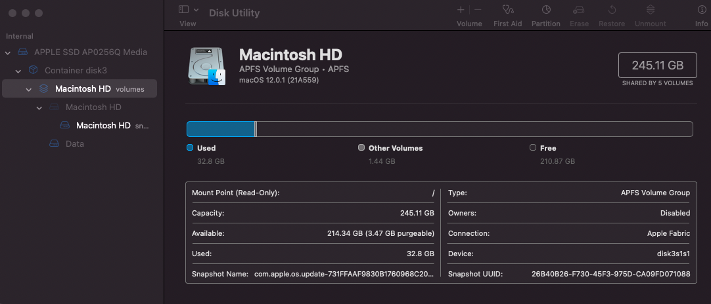This screenshot has height=304, width=711.
Task: Click the SHARED BY 5 VOLUMES caption
Action: [658, 83]
